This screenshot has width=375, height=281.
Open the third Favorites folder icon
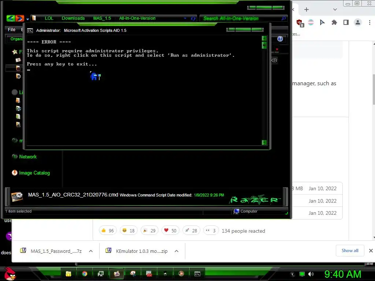pyautogui.click(x=18, y=76)
